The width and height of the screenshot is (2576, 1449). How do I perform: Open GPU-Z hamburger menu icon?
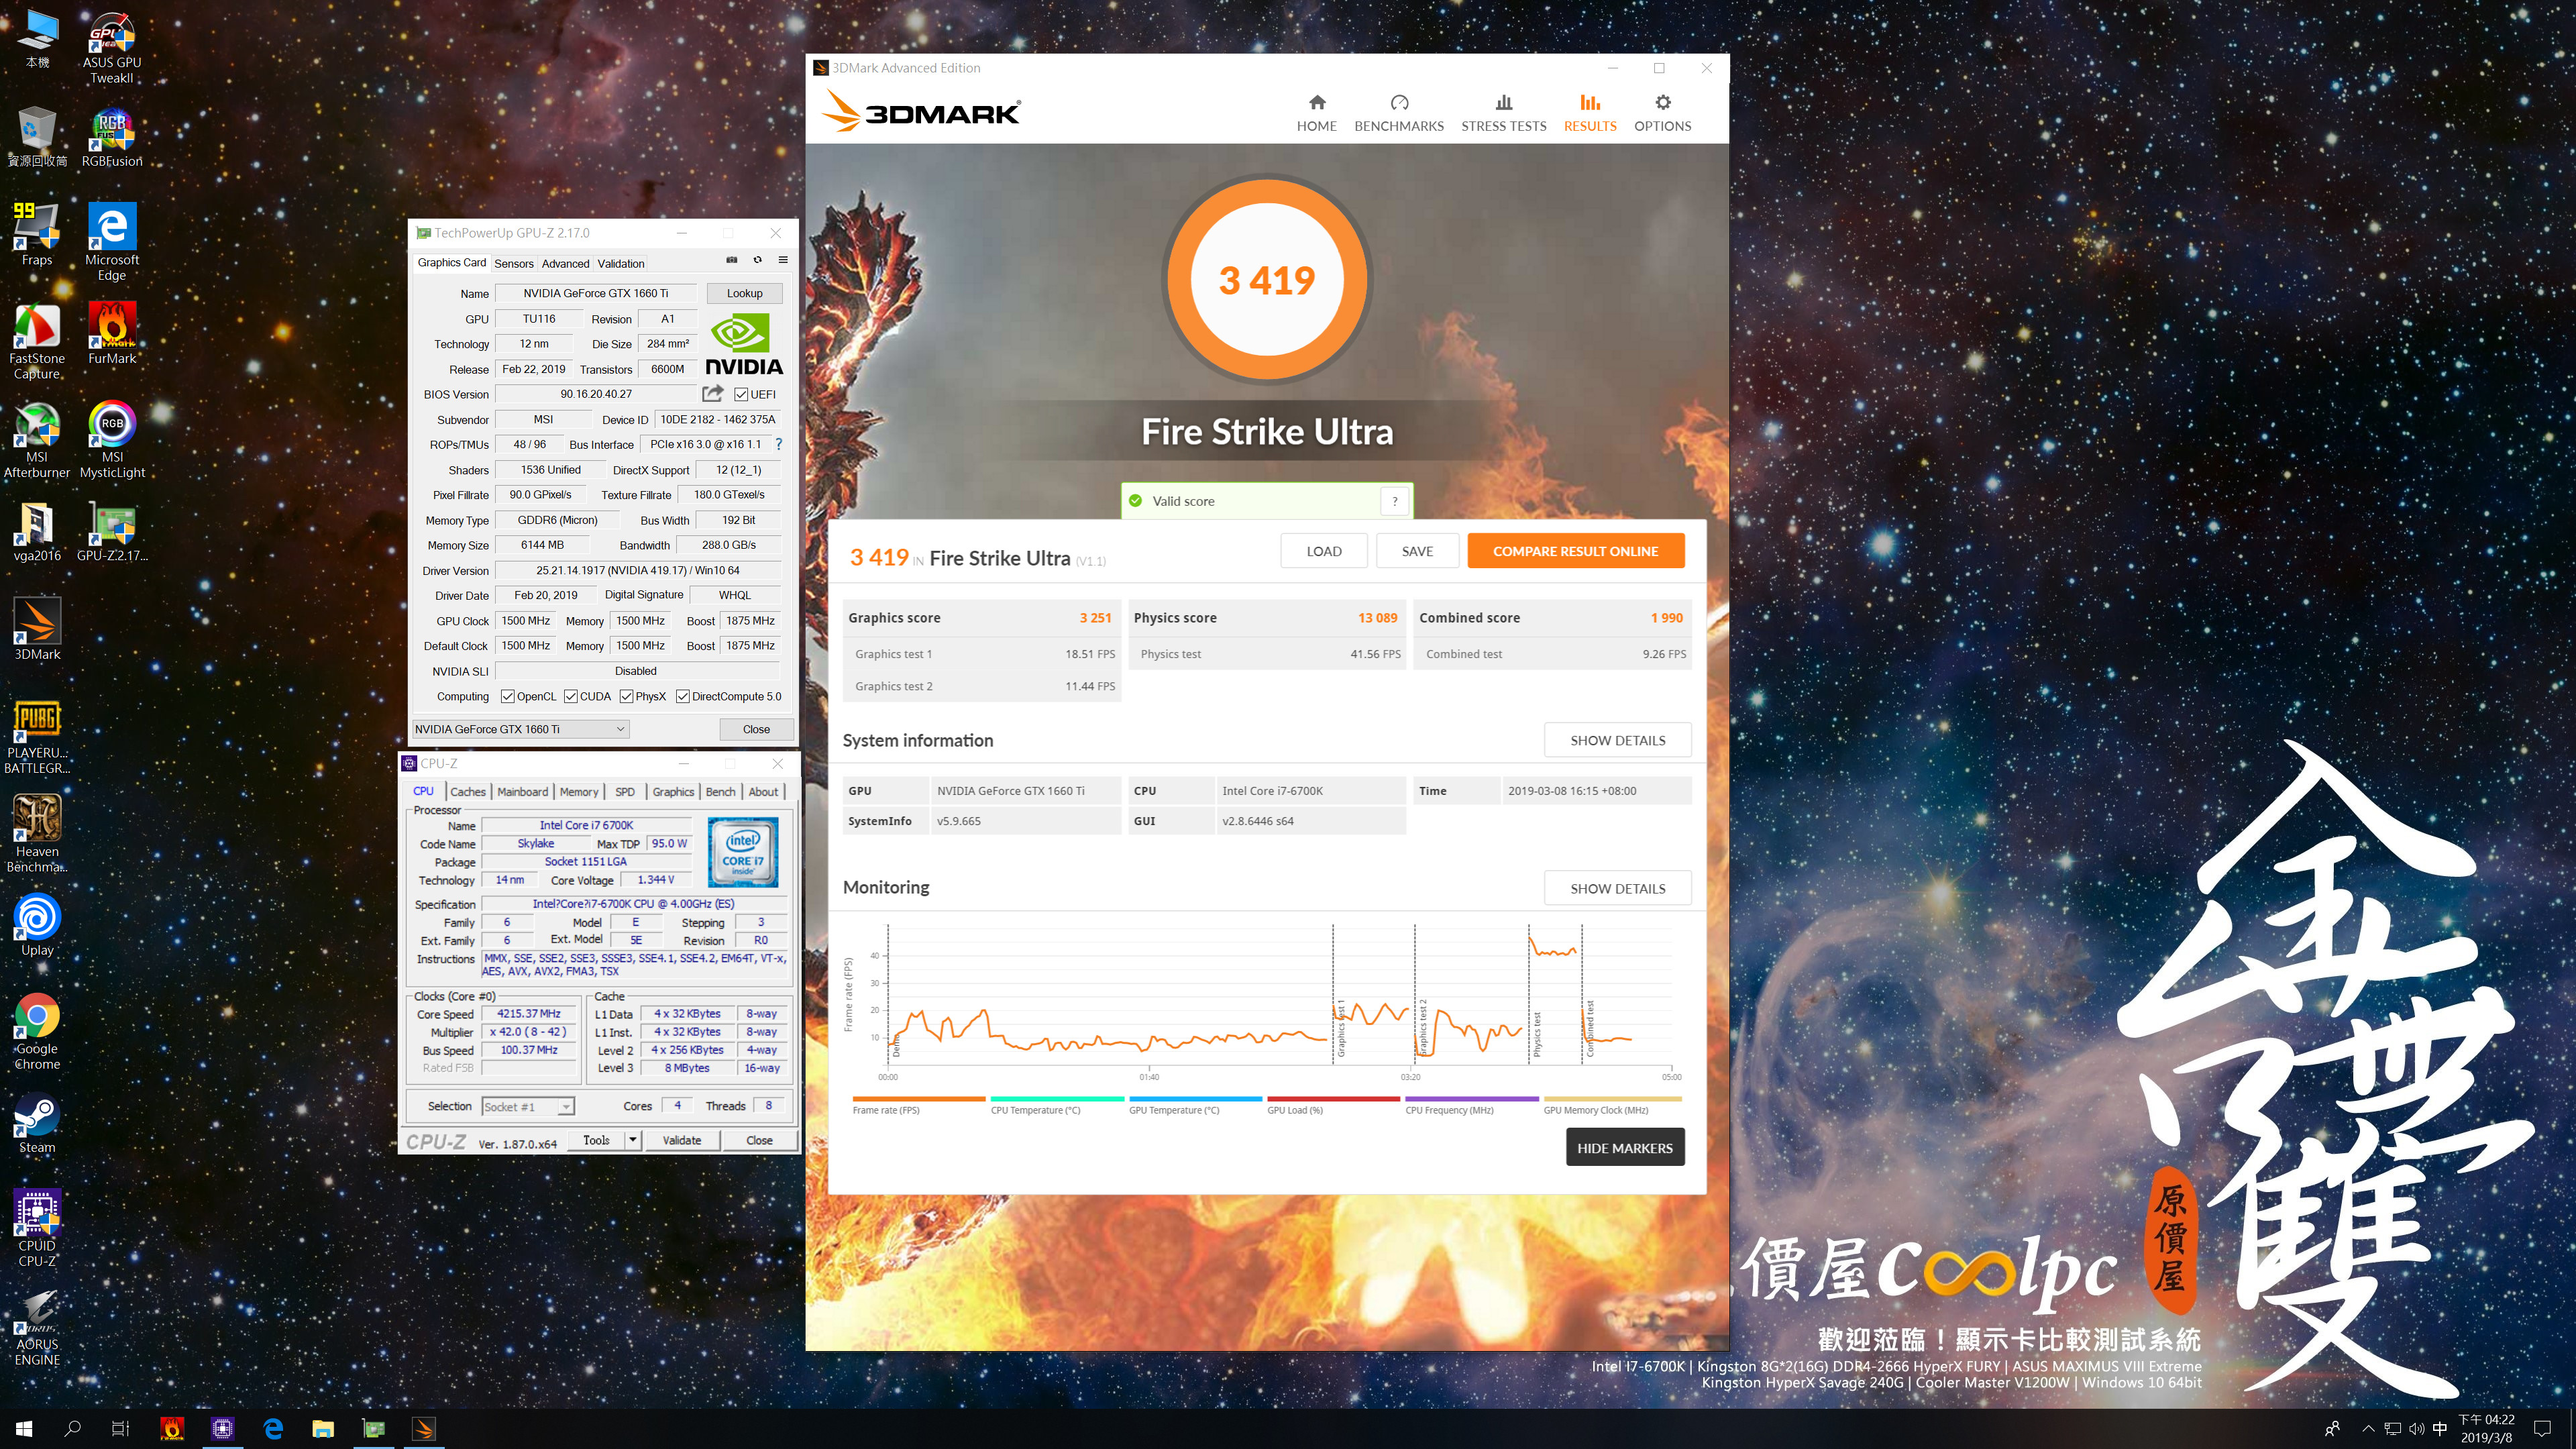(x=783, y=260)
